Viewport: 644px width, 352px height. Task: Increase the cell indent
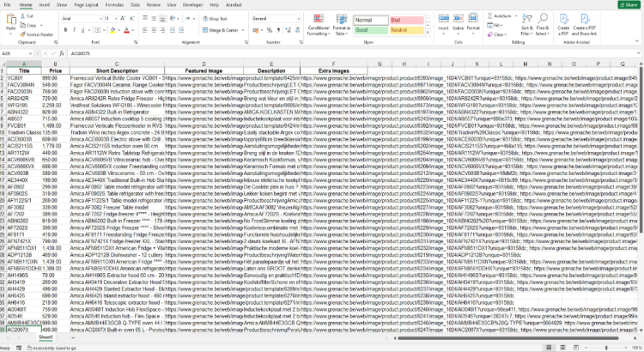(x=181, y=30)
